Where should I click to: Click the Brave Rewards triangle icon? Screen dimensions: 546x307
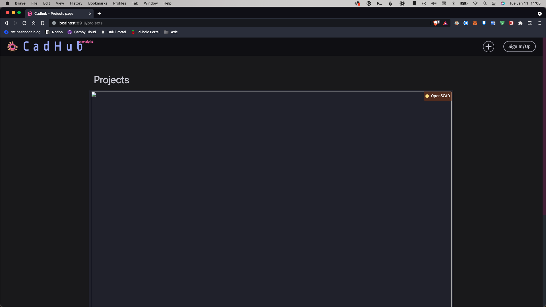pyautogui.click(x=445, y=23)
